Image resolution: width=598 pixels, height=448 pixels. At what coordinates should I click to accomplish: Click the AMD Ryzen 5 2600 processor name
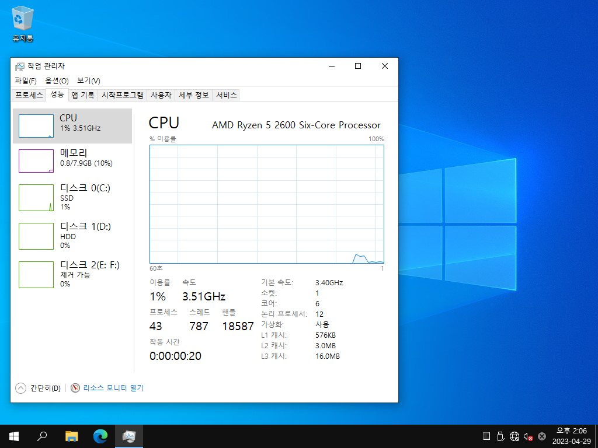296,125
